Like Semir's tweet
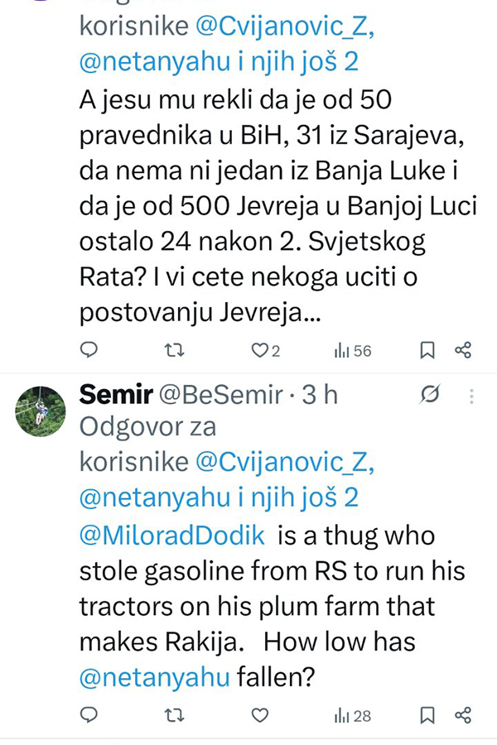497x745 pixels. click(x=260, y=715)
